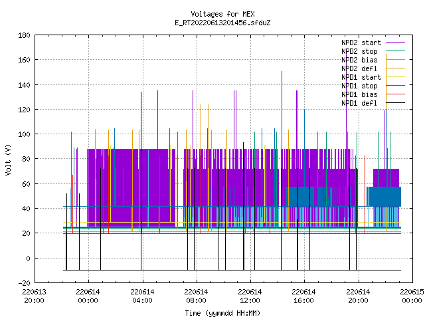This screenshot has height=319, width=425.
Task: Click the Volt (V) y-axis label
Action: tap(8, 159)
